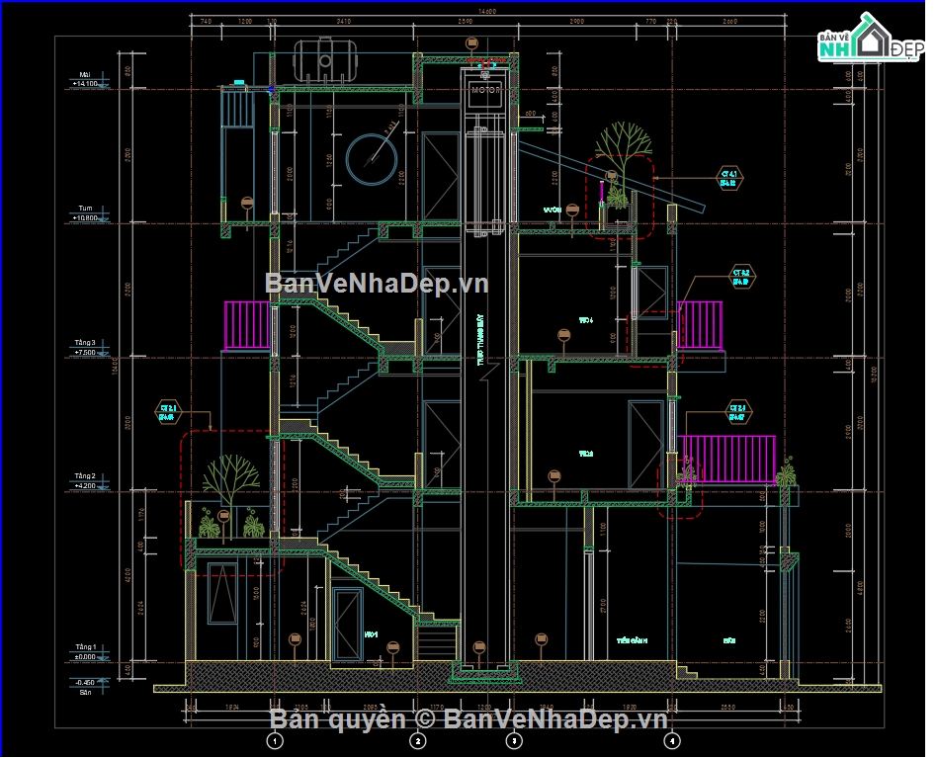Image resolution: width=937 pixels, height=758 pixels.
Task: Click the Tum +10.800 elevation label
Action: (x=85, y=213)
